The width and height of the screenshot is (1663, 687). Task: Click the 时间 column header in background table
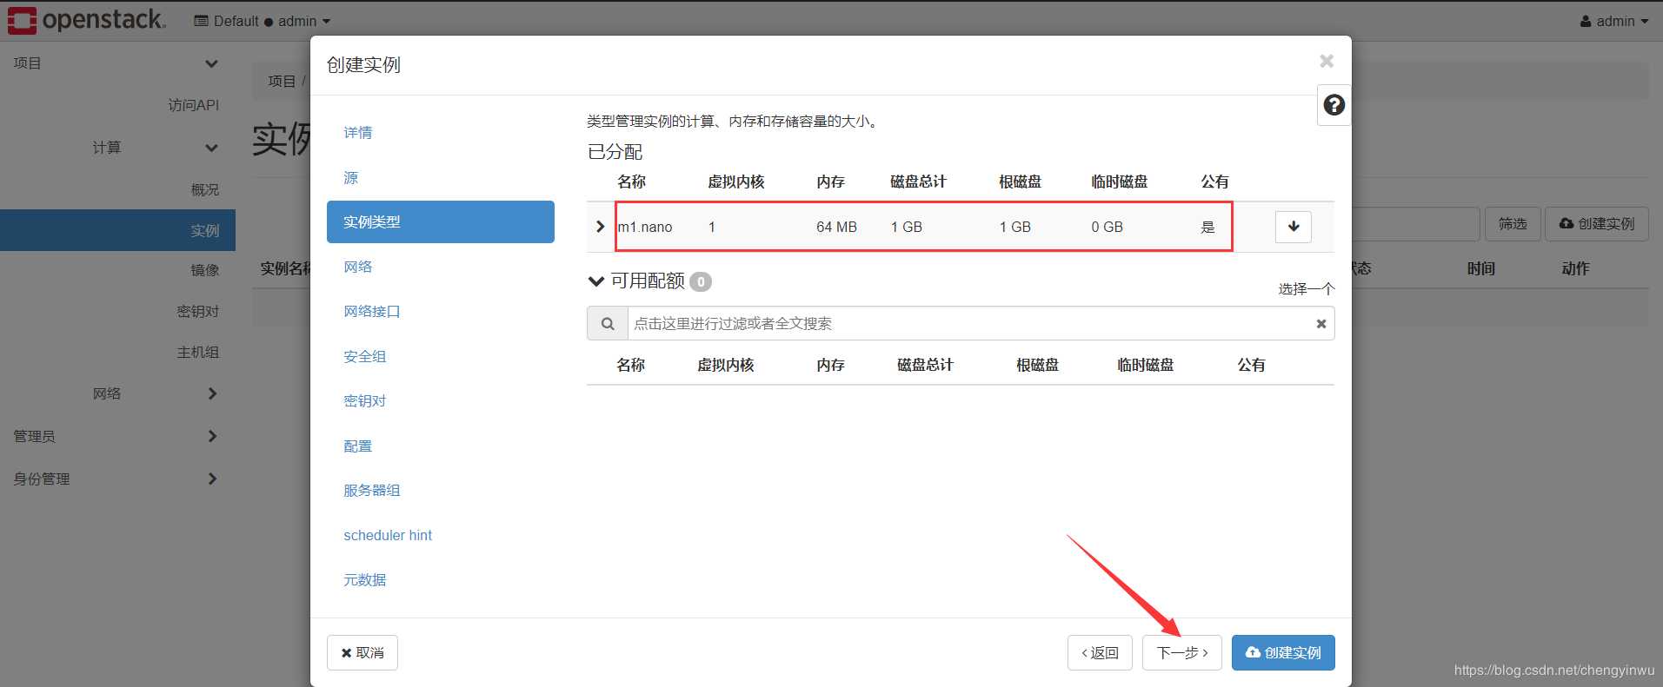pos(1481,268)
